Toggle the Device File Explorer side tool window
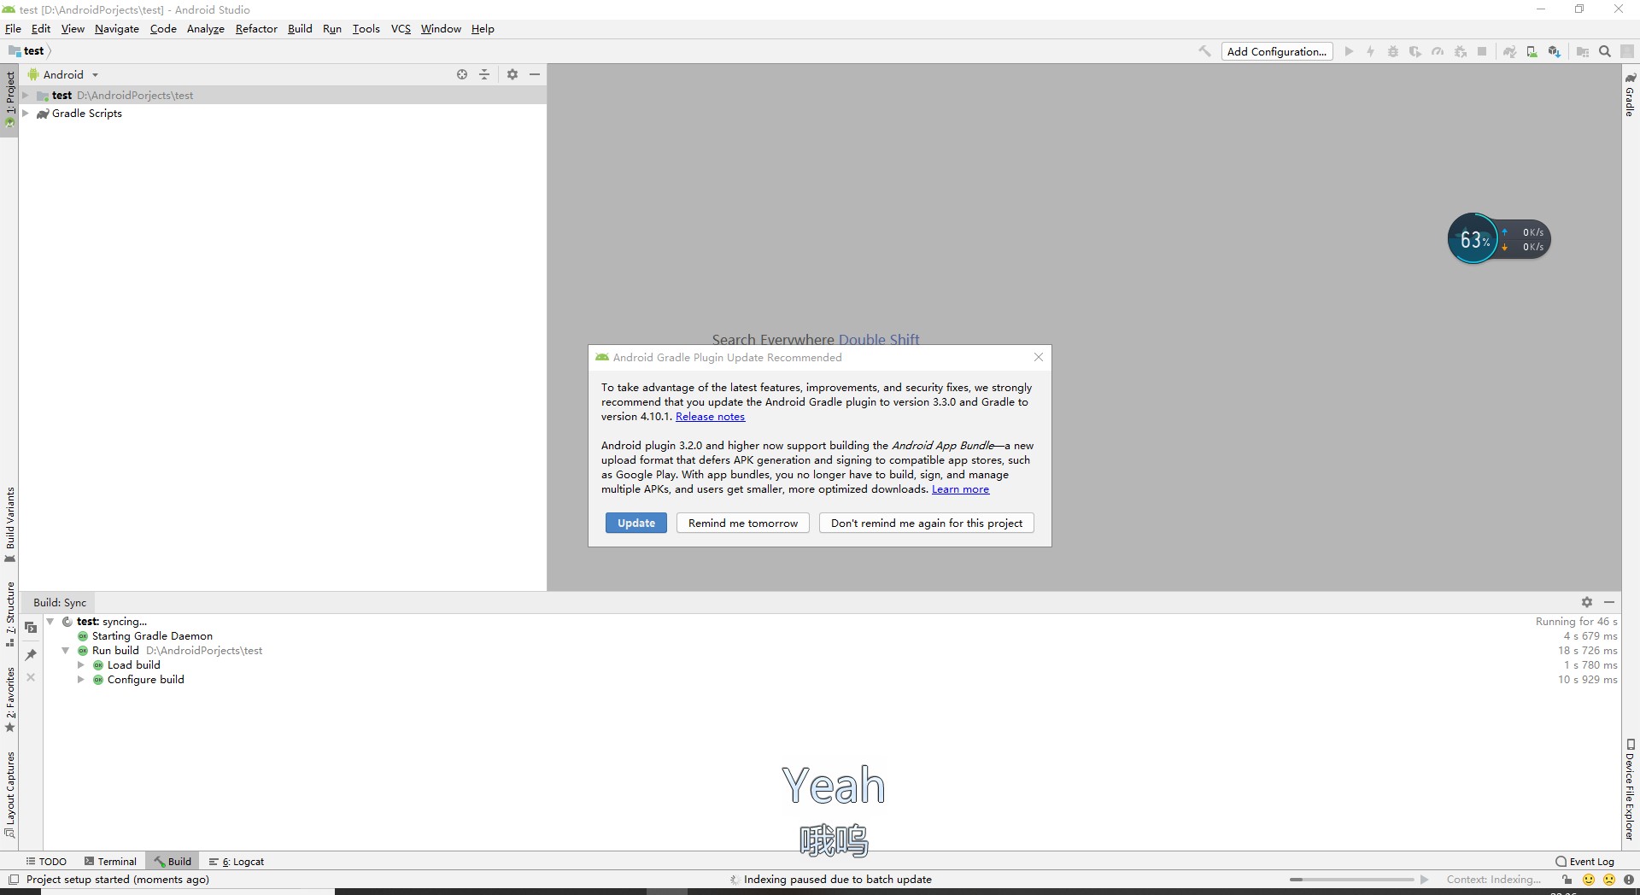The width and height of the screenshot is (1640, 895). pyautogui.click(x=1630, y=789)
